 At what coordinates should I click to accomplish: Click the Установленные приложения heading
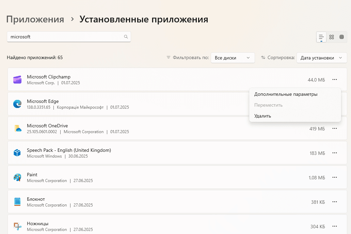coord(144,19)
